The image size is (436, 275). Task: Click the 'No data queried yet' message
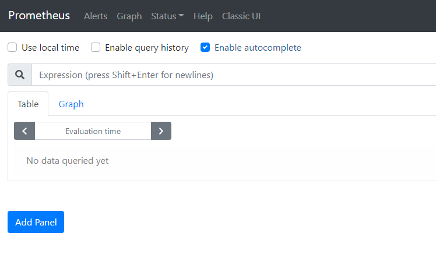68,161
